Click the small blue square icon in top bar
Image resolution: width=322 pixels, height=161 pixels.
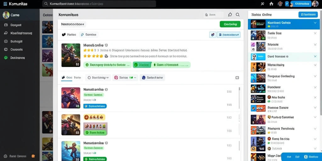[x=287, y=4]
